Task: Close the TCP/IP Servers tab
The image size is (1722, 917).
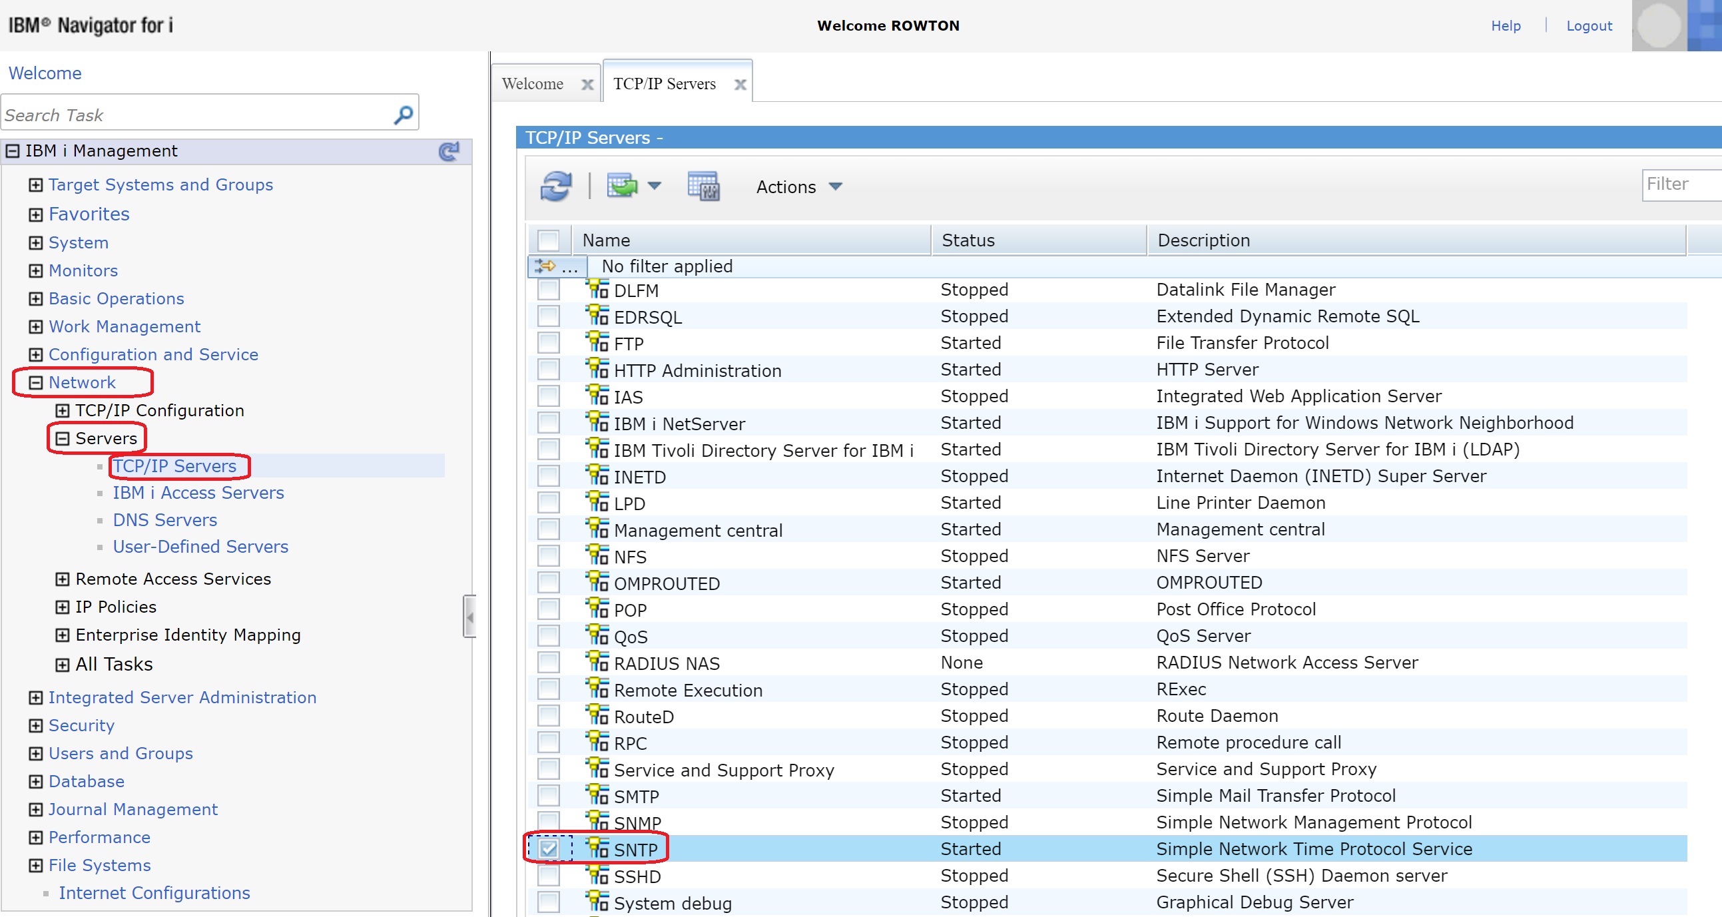Action: [740, 84]
